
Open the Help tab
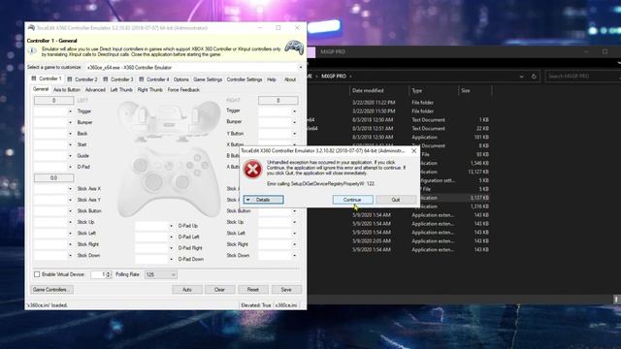coord(272,79)
